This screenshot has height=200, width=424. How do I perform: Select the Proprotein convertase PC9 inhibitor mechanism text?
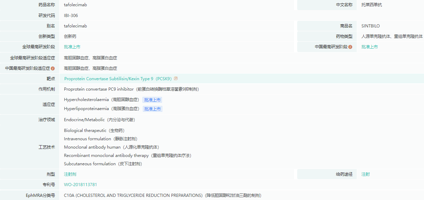click(x=131, y=89)
